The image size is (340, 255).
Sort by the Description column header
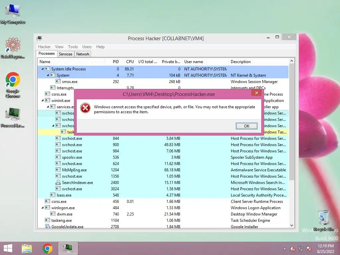(x=258, y=61)
